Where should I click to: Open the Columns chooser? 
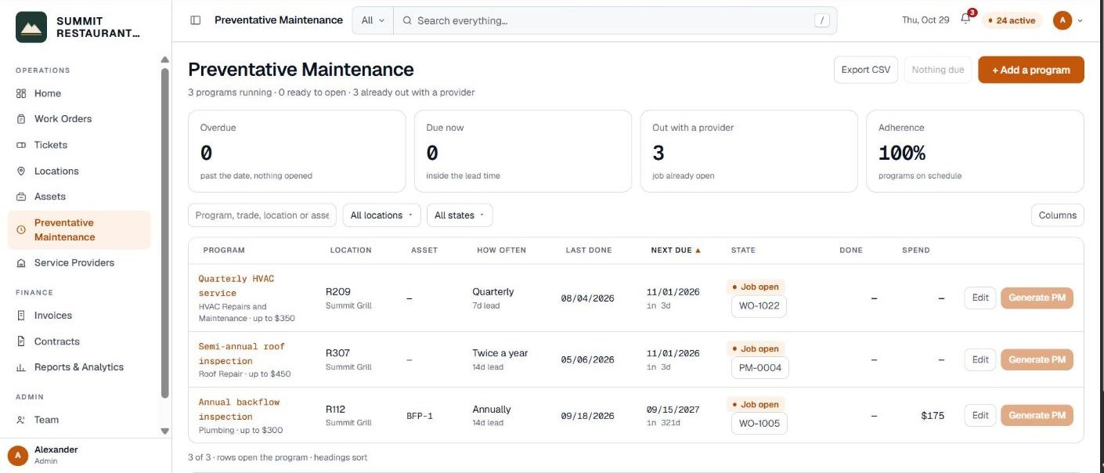tap(1058, 215)
